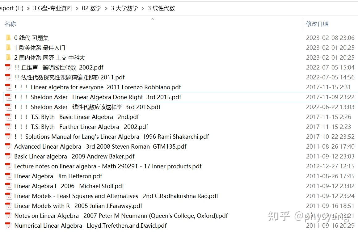Viewport: 358px width, 232px height.
Task: Click PDF icon of Advanced Linear Algebra GTM135
Action: (x=8, y=146)
